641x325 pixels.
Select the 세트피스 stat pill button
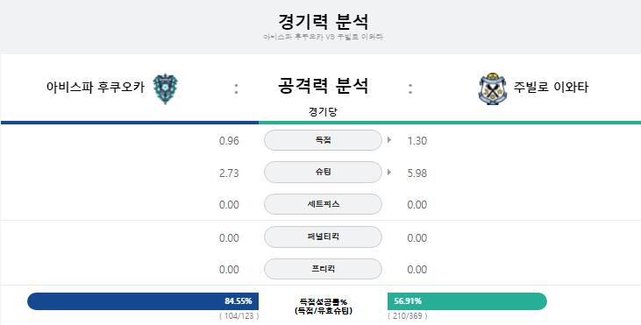coord(323,204)
